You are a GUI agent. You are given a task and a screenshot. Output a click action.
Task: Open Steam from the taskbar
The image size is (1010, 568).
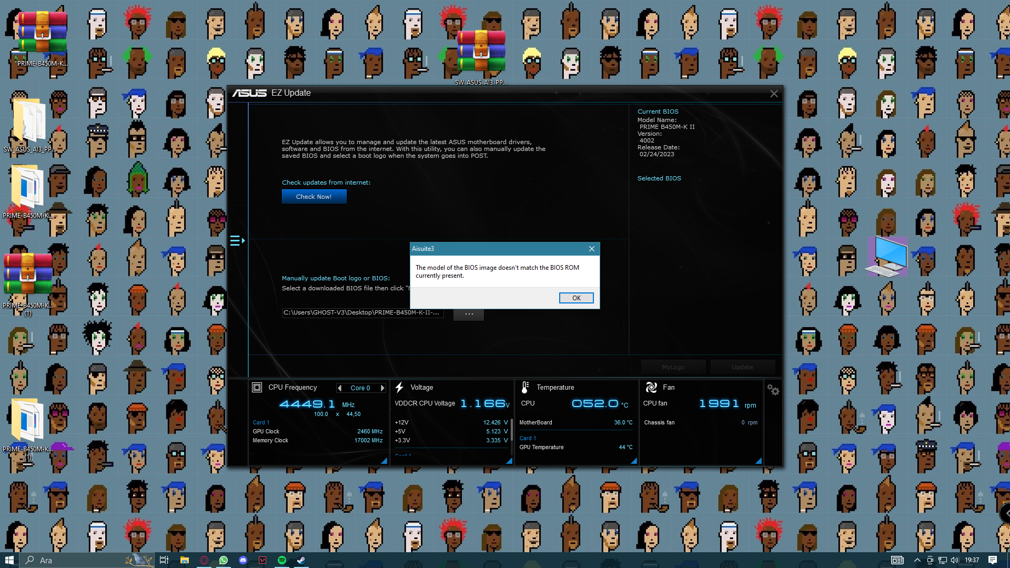tap(301, 560)
